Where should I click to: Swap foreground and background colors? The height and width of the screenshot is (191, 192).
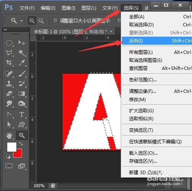pos(21,144)
